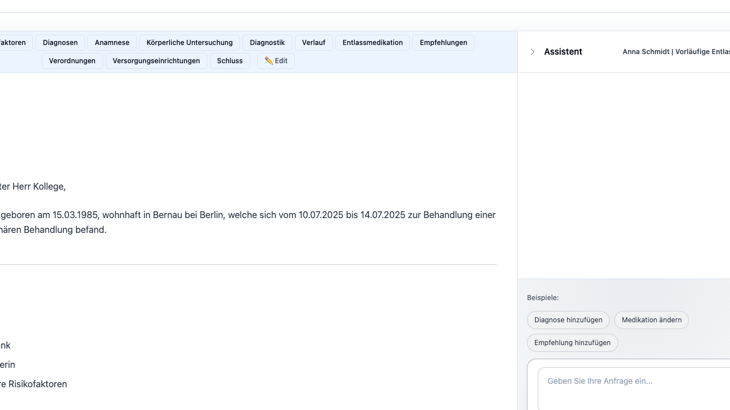Screen dimensions: 730x410
Task: Open Versorgungseinrichtungen section
Action: click(156, 61)
